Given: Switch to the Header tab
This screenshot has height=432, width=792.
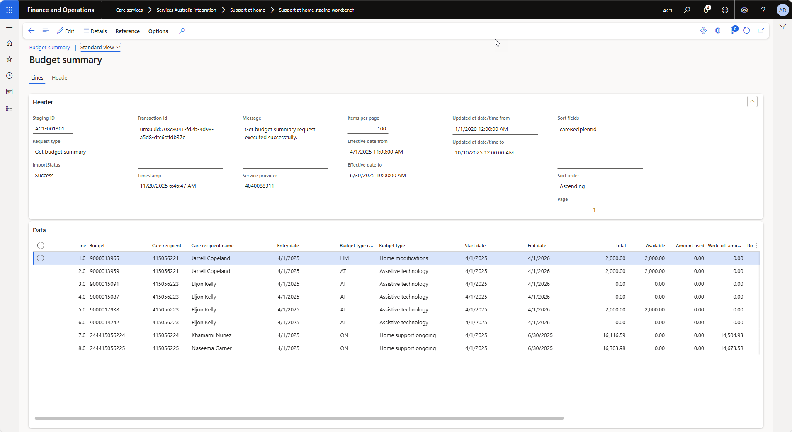Looking at the screenshot, I should (x=61, y=78).
